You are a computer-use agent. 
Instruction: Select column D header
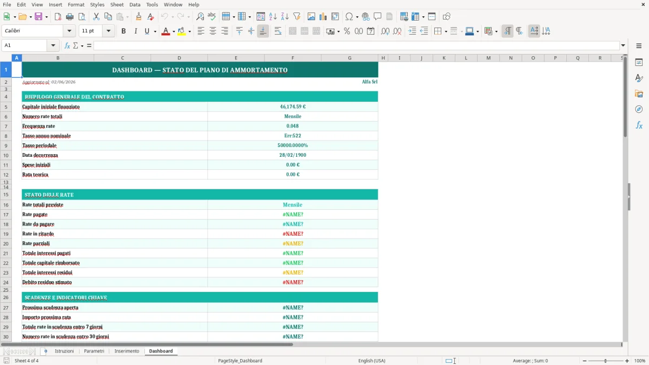pyautogui.click(x=179, y=58)
